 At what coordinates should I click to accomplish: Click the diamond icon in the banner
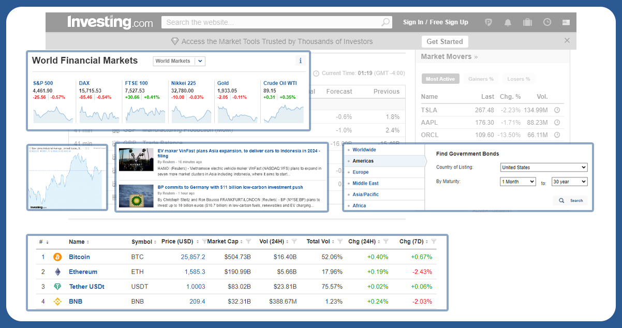coord(175,41)
